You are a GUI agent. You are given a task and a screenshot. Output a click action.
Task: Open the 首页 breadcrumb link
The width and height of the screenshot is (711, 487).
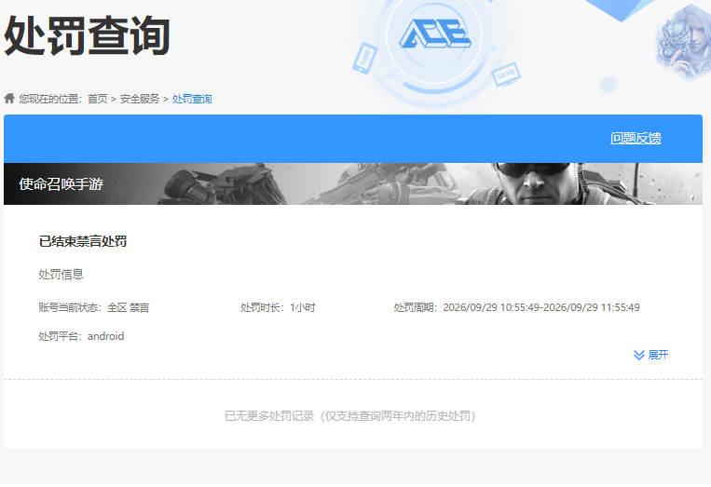coord(98,99)
